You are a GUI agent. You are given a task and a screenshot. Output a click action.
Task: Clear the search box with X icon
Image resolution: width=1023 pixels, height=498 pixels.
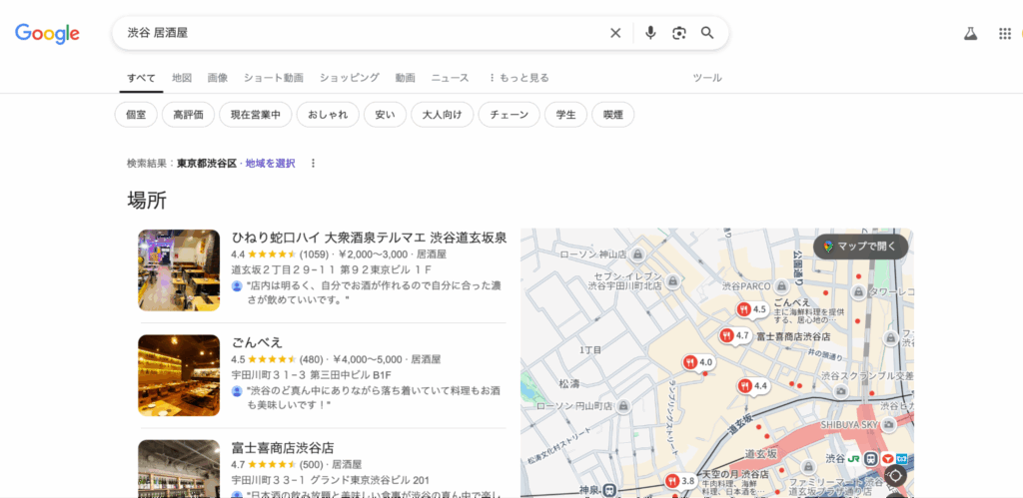pyautogui.click(x=615, y=33)
